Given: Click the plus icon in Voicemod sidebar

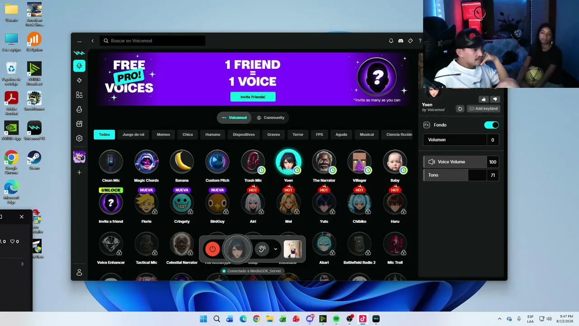Looking at the screenshot, I should point(79,173).
